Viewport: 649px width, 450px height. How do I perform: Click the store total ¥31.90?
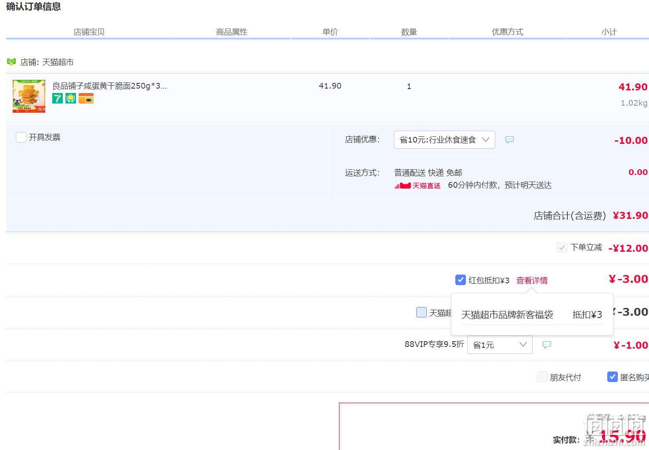coord(630,215)
